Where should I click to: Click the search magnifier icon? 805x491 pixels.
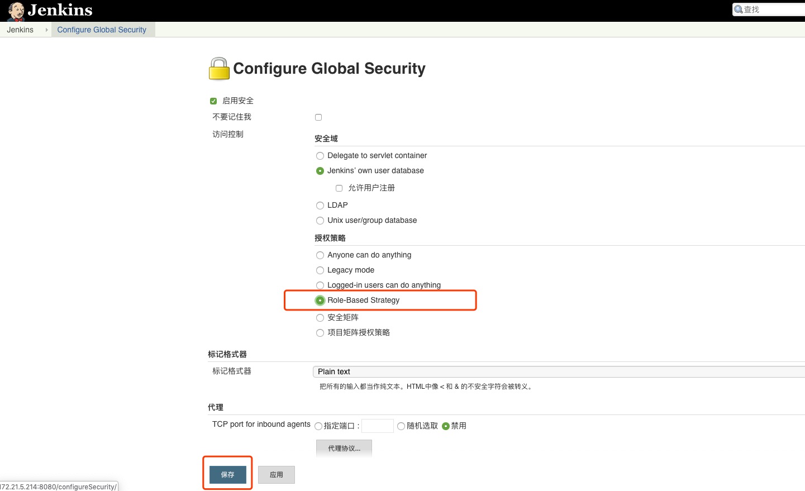739,9
